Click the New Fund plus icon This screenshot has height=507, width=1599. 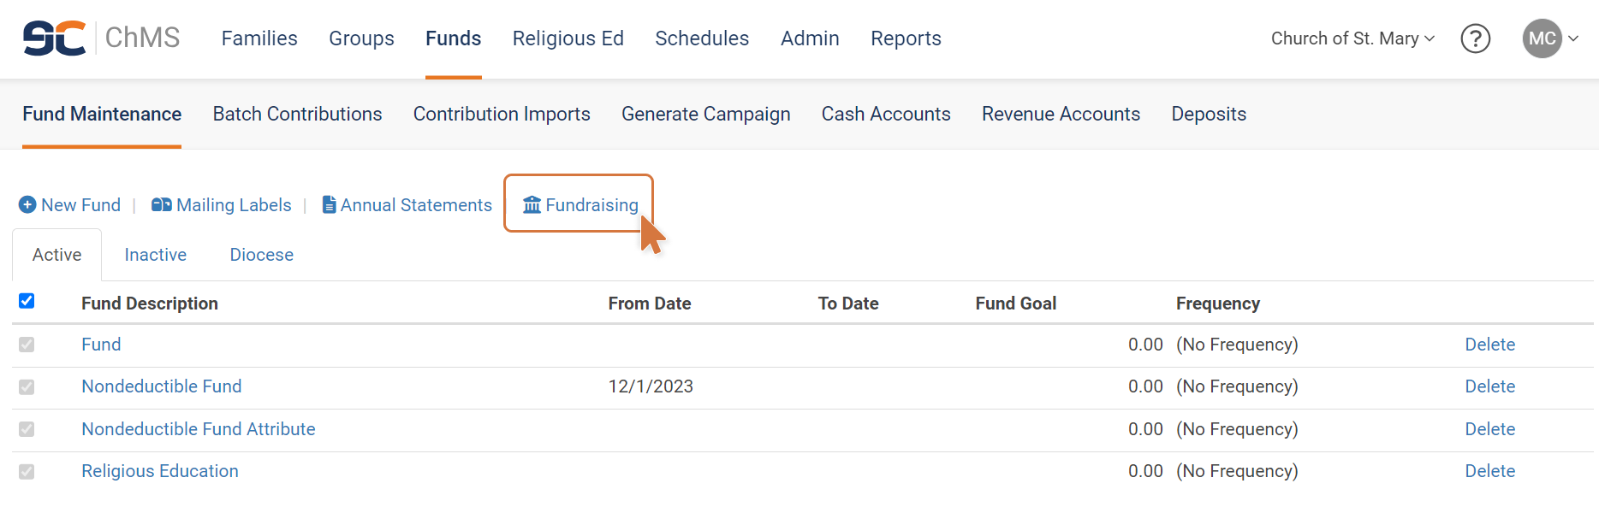pyautogui.click(x=27, y=204)
